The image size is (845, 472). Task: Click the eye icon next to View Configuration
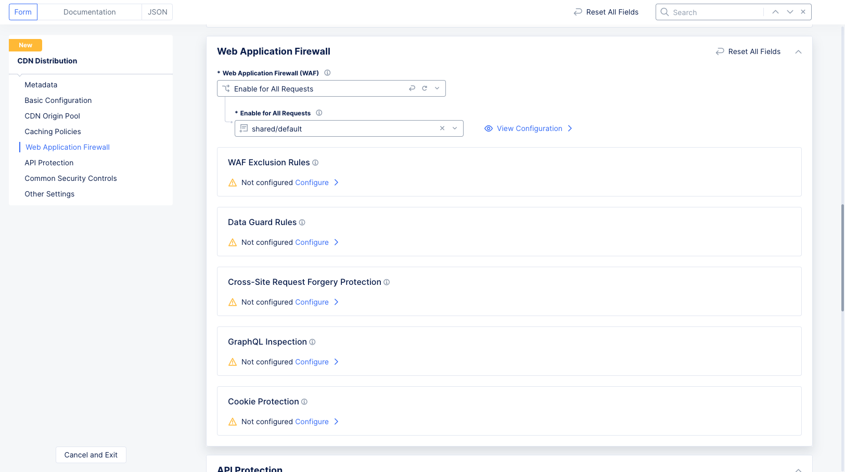pyautogui.click(x=488, y=128)
